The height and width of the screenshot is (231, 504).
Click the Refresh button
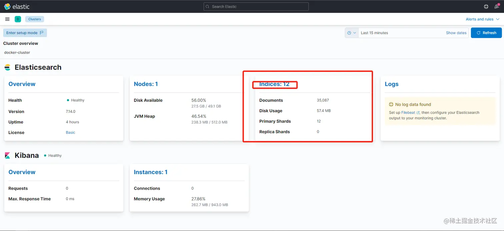[486, 33]
